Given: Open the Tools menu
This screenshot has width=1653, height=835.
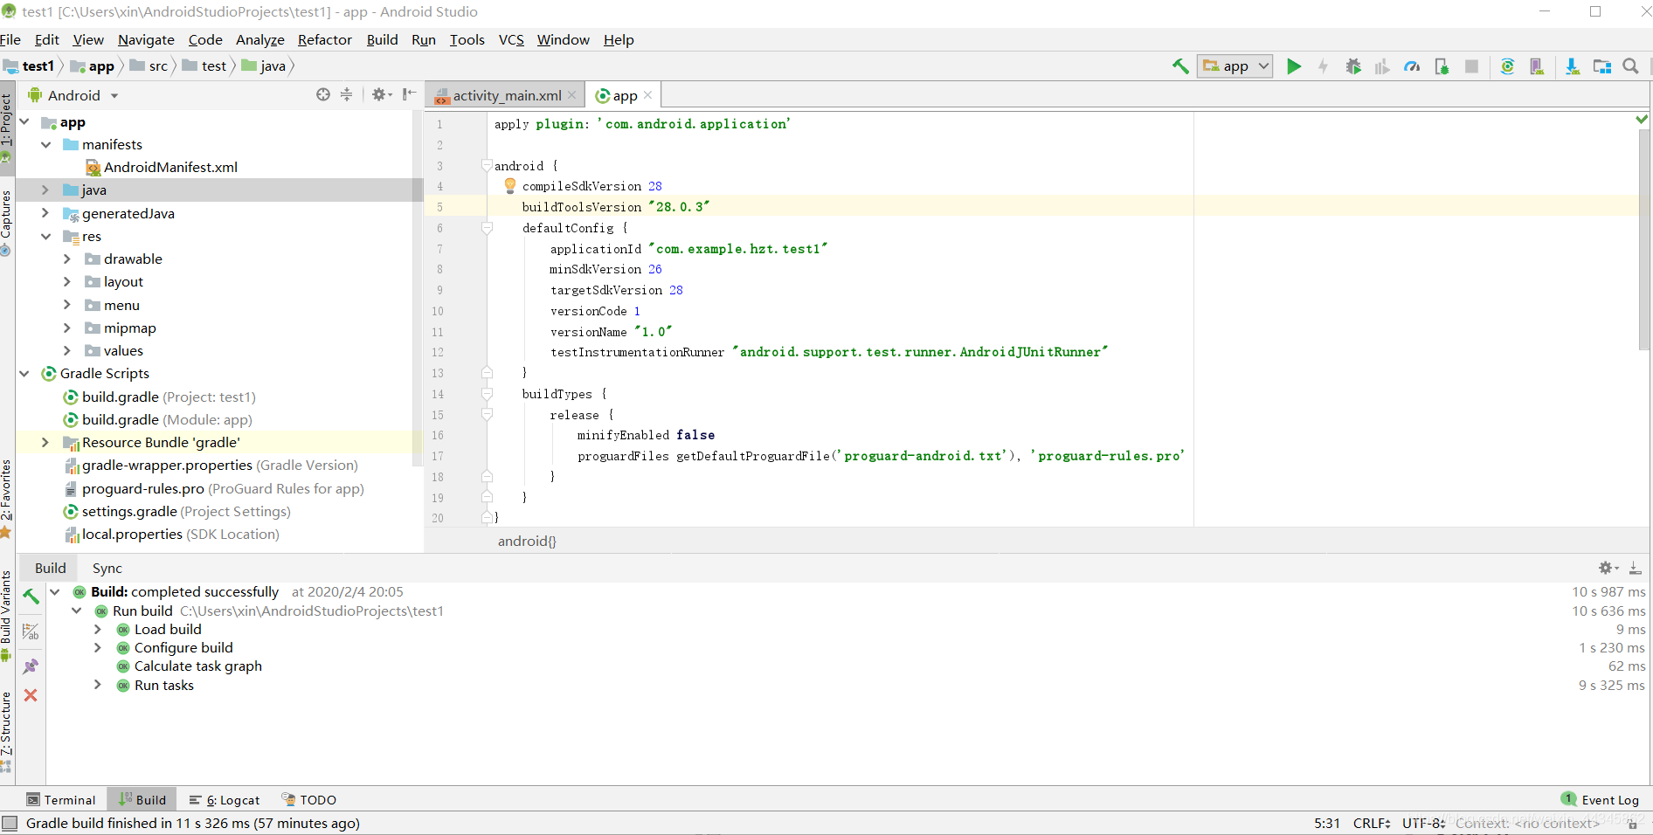Looking at the screenshot, I should click(x=467, y=40).
